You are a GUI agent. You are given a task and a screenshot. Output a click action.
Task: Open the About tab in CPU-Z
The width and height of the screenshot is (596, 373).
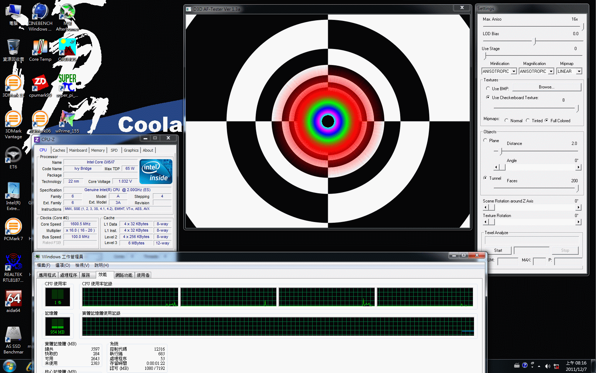(148, 150)
